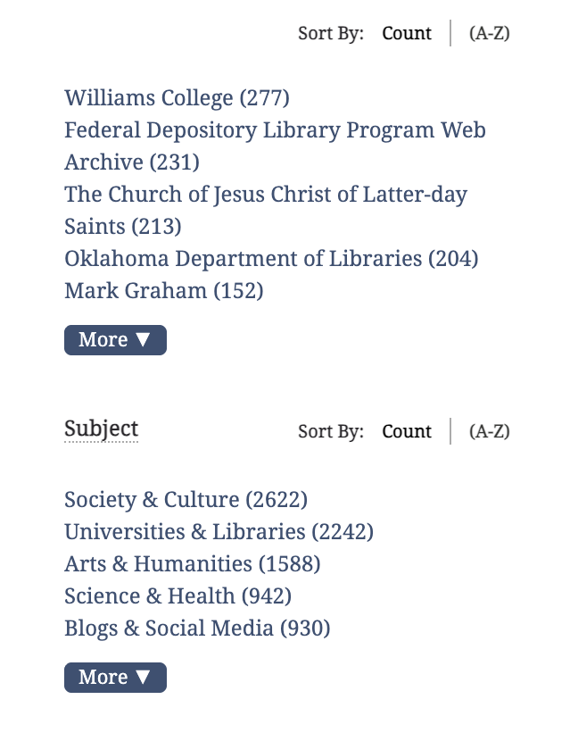Image resolution: width=578 pixels, height=741 pixels.
Task: Open the Williams College collection link
Action: 177,98
